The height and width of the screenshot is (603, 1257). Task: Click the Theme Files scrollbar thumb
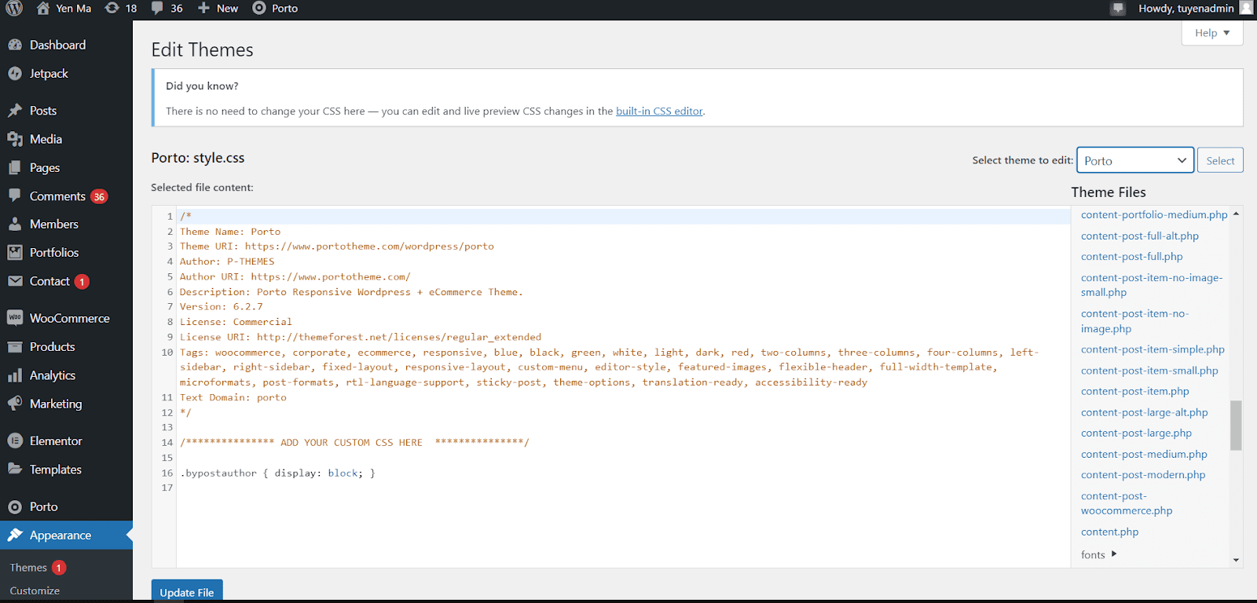[x=1236, y=425]
